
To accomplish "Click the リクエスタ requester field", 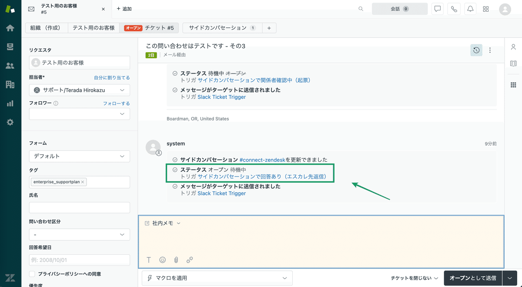I will pyautogui.click(x=80, y=63).
